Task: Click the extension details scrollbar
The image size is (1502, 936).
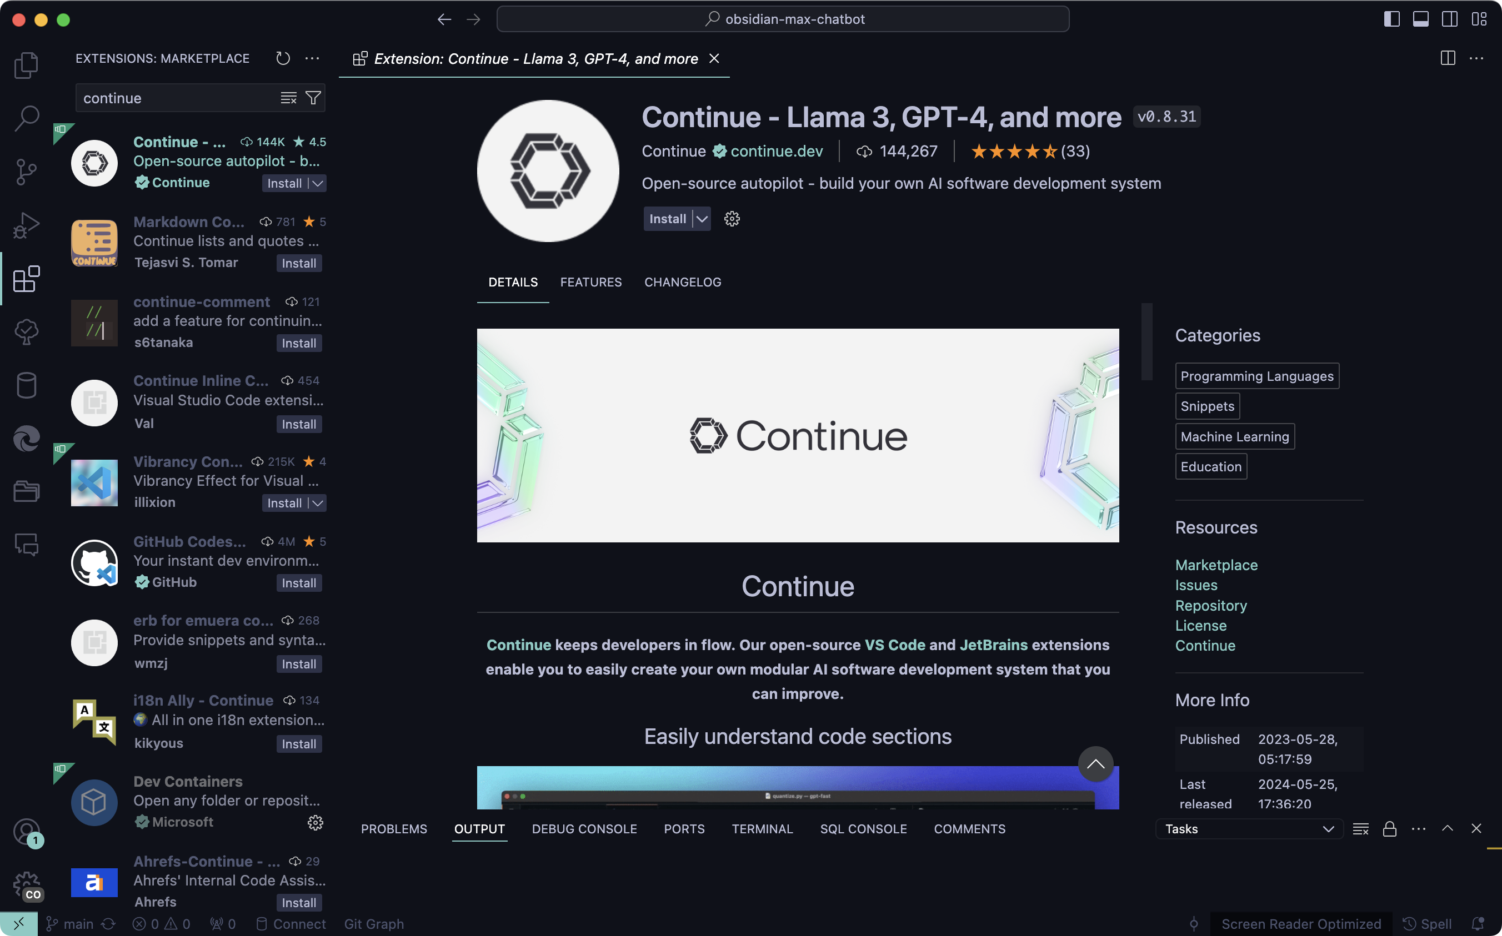Action: tap(1146, 342)
